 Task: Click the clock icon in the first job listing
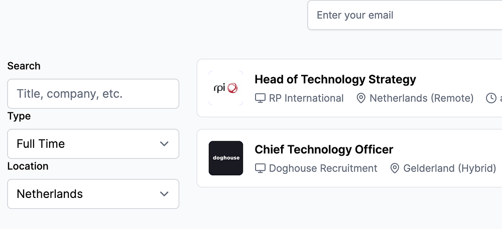coord(491,98)
